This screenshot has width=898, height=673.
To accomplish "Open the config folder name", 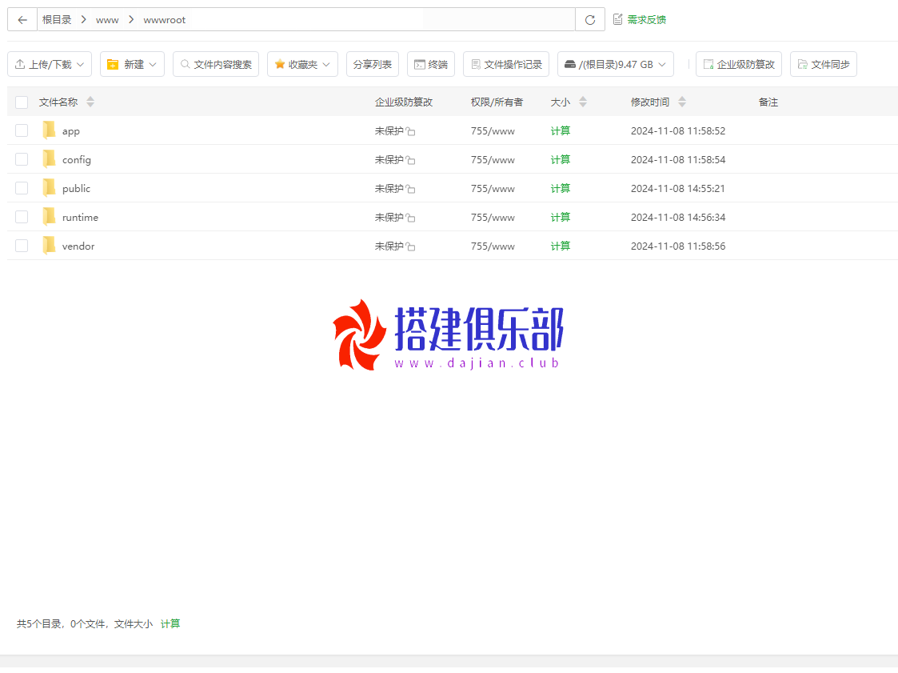I will (77, 160).
